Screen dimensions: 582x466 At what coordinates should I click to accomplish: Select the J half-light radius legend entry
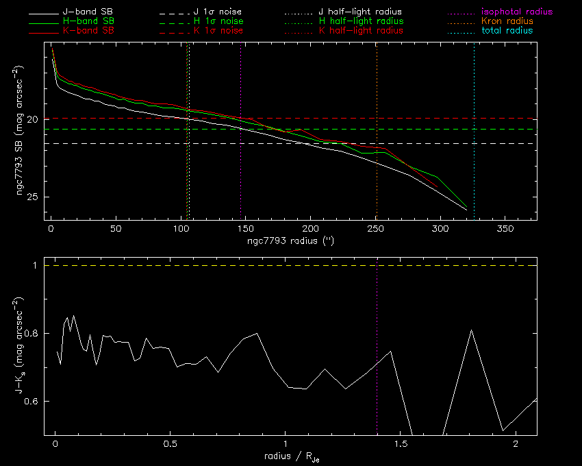360,12
